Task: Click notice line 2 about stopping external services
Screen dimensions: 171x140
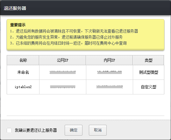Action: (x=66, y=37)
